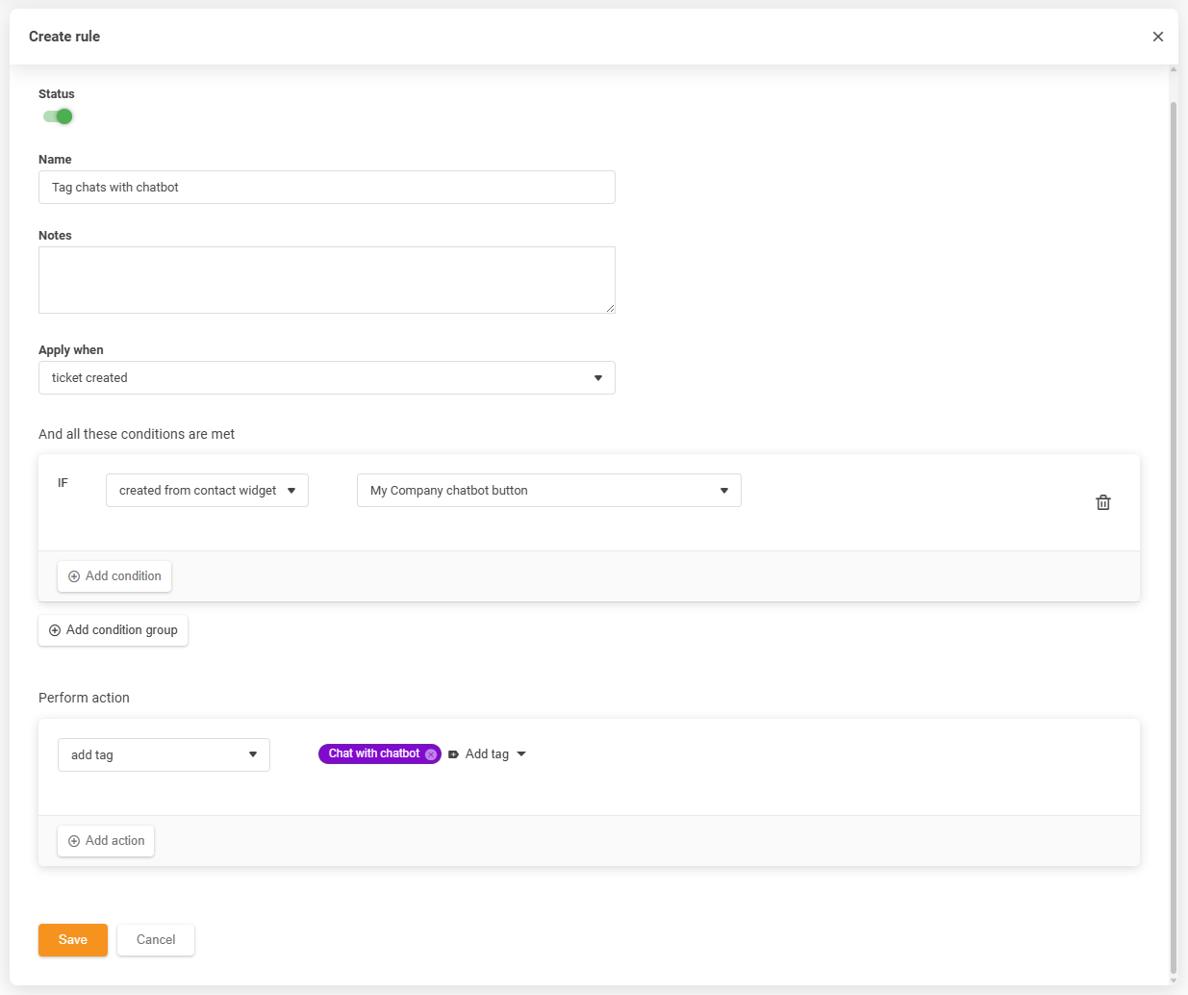Image resolution: width=1188 pixels, height=995 pixels.
Task: Focus the rule Name input field
Action: 327,188
